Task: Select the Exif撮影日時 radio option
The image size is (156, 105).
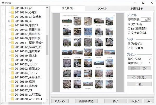Action: point(129,28)
